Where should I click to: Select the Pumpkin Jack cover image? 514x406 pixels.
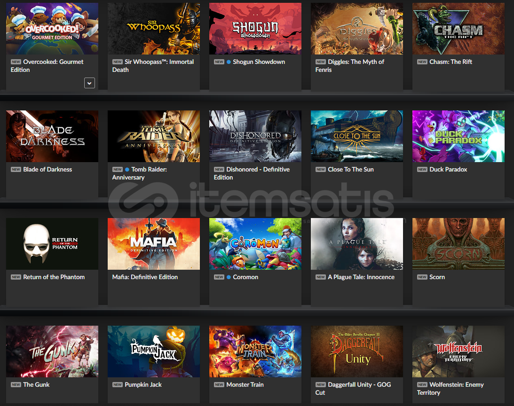154,351
